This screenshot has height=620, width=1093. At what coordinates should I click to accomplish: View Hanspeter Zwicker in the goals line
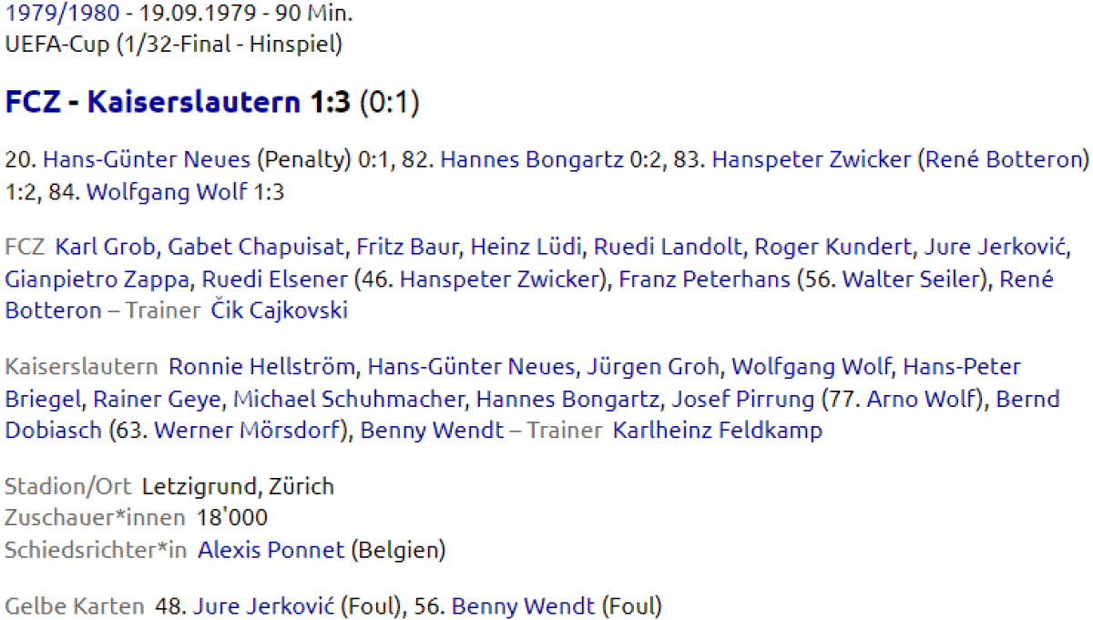pyautogui.click(x=812, y=161)
